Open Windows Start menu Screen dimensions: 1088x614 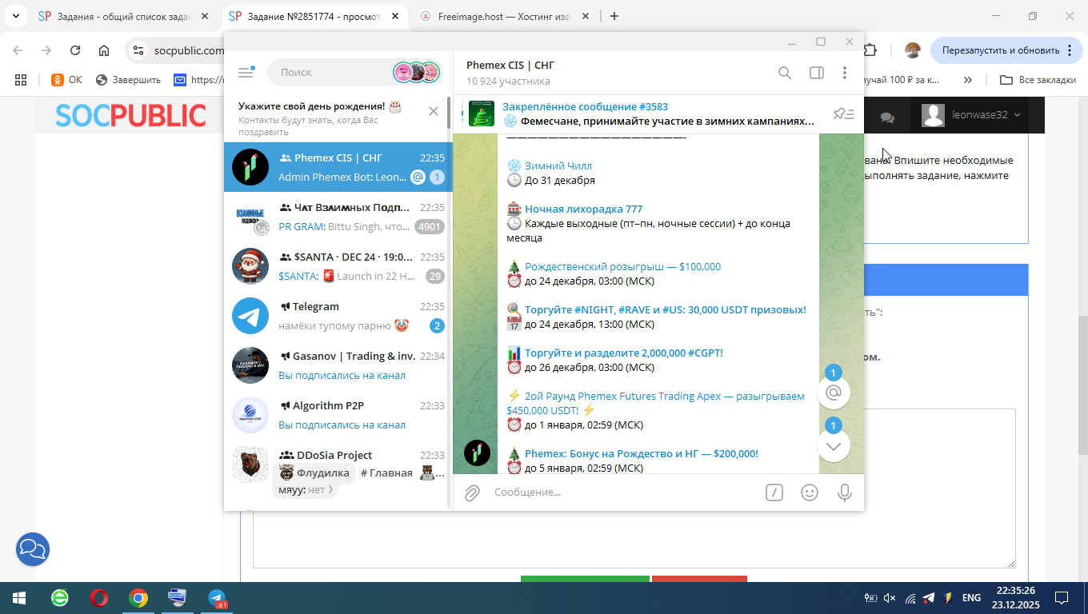(18, 597)
